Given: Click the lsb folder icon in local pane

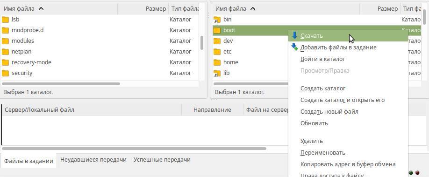Looking at the screenshot, I should 5,20.
